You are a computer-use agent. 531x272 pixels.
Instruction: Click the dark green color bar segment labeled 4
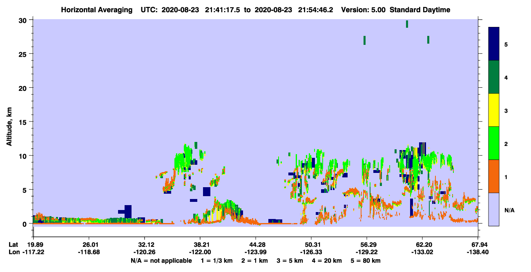[494, 77]
